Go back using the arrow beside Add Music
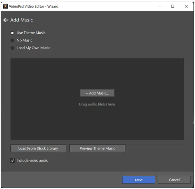The height and width of the screenshot is (189, 195). click(6, 20)
